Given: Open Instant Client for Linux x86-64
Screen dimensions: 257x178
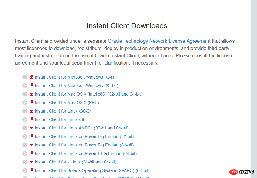Looking at the screenshot, I should click(63, 111).
